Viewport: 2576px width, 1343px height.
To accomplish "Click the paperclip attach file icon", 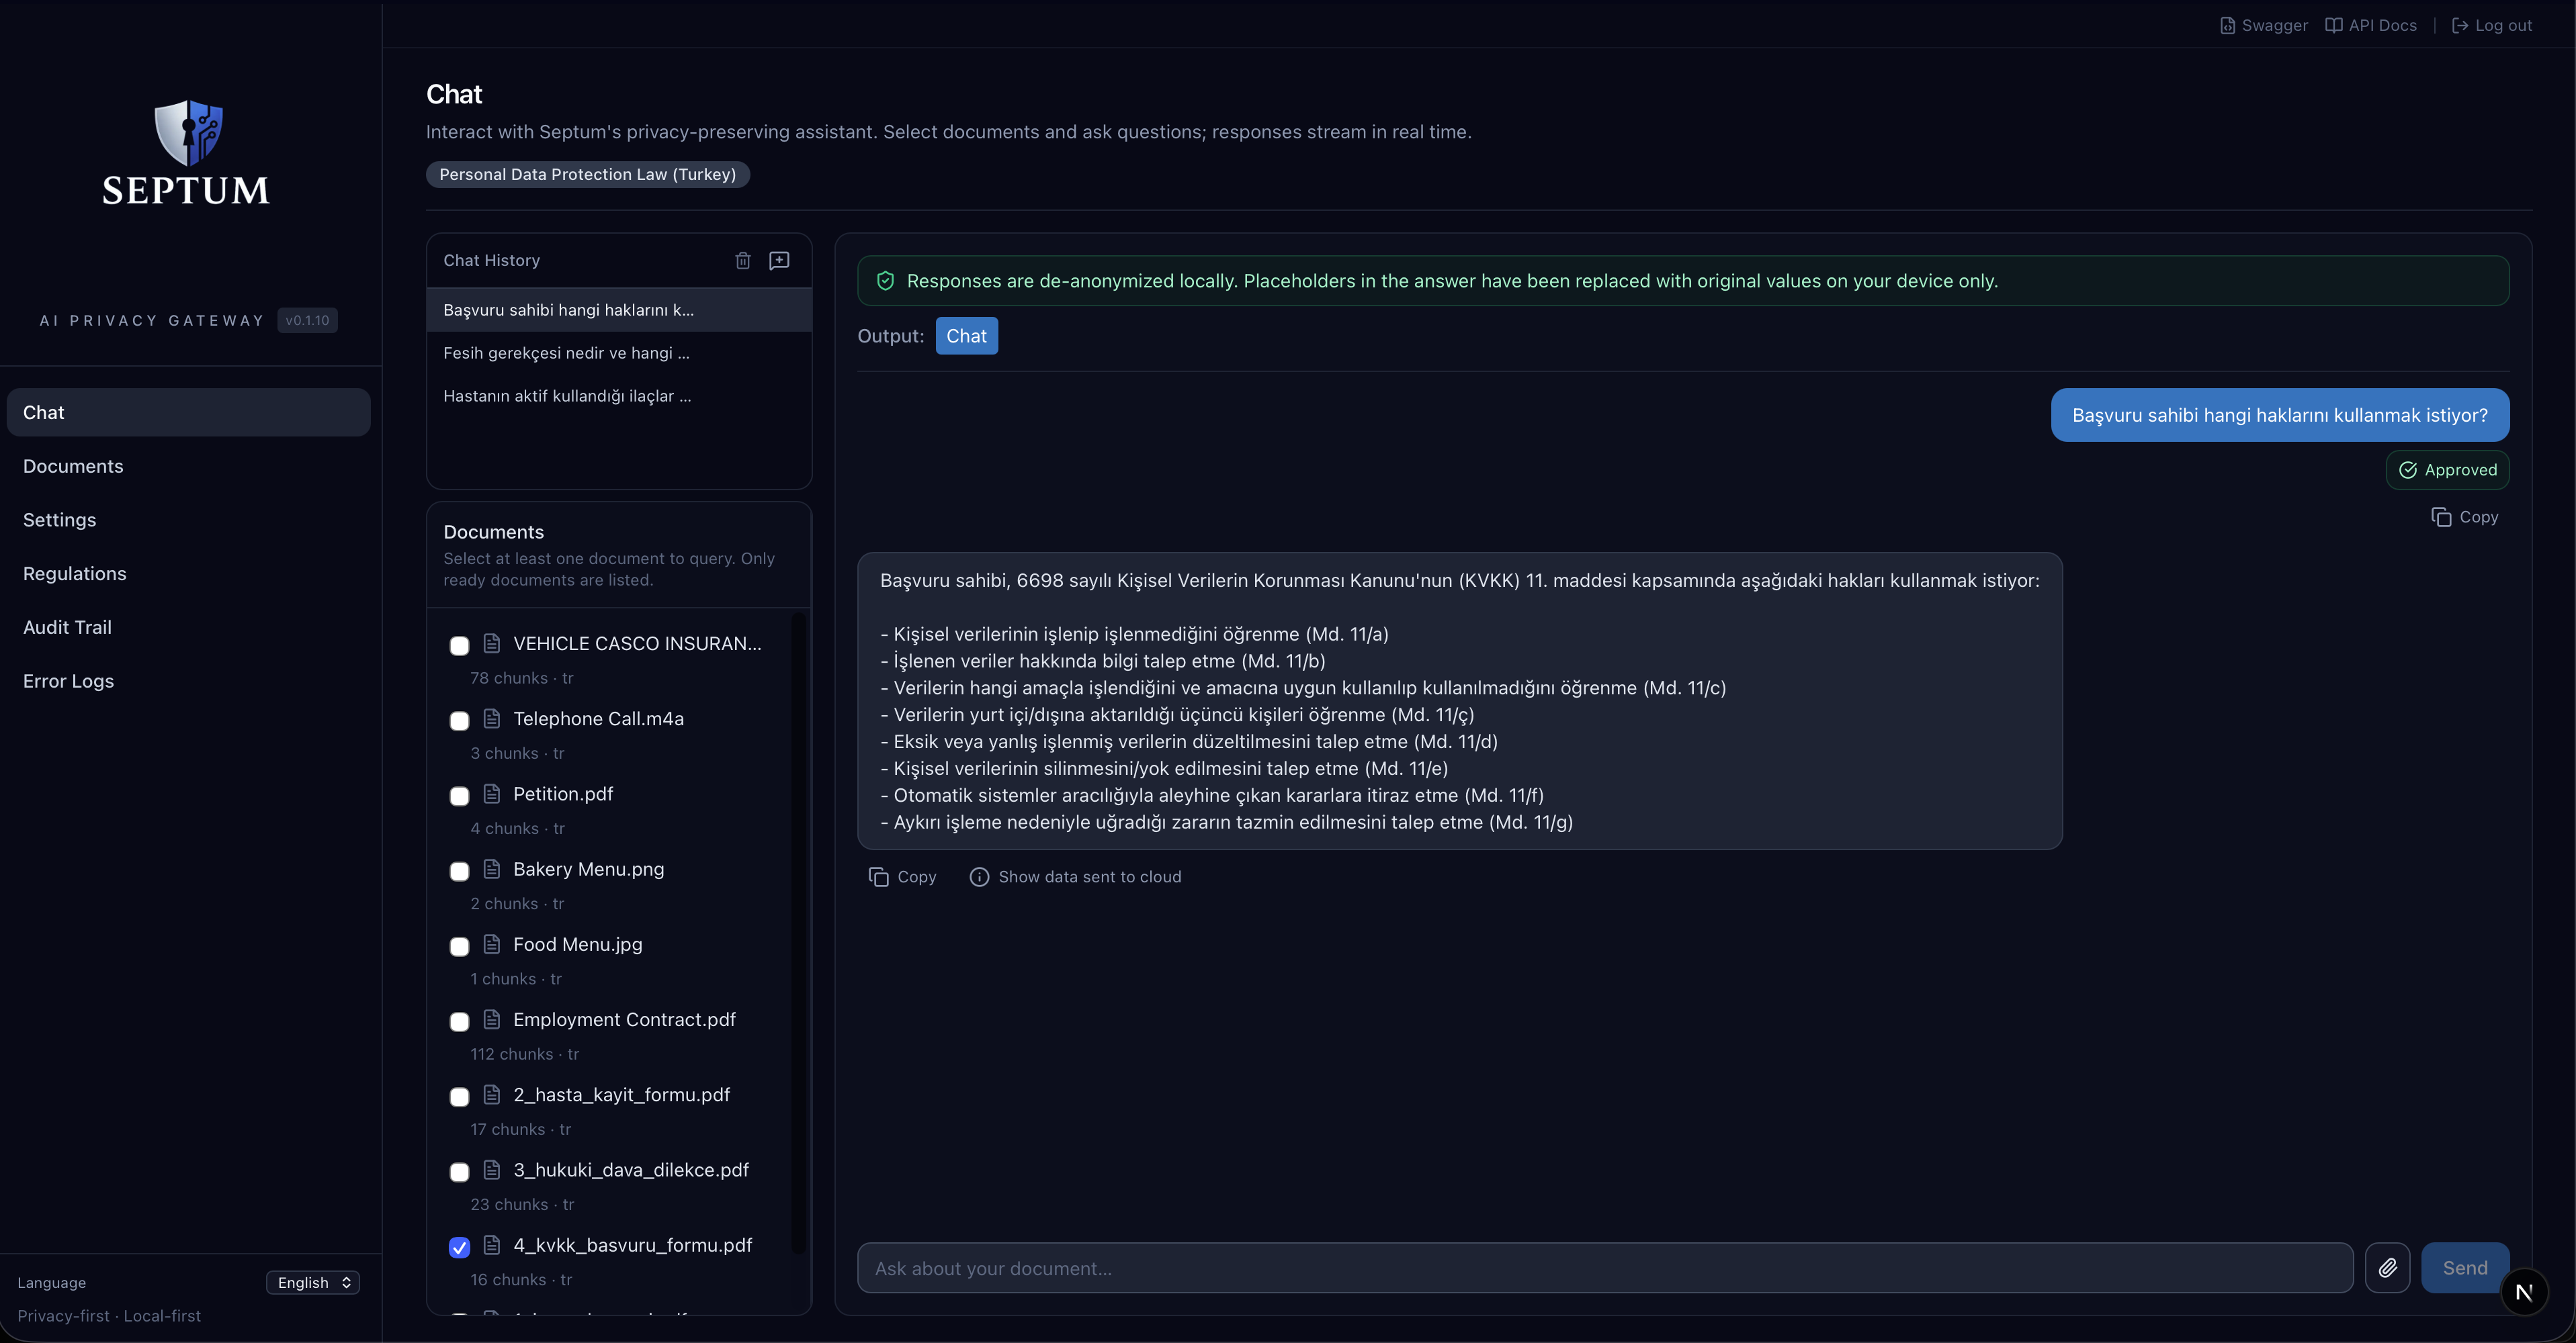I will point(2387,1268).
